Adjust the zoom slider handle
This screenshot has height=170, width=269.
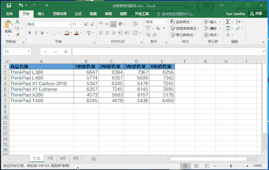click(x=231, y=166)
